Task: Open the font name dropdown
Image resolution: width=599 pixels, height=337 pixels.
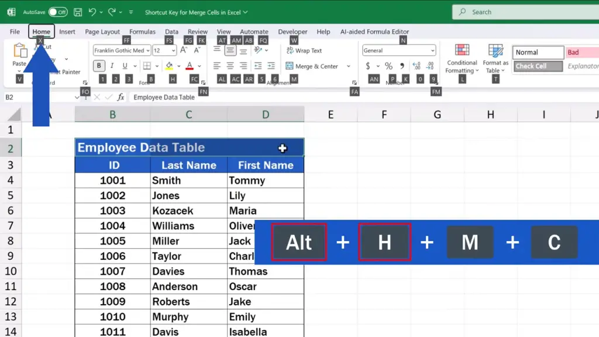Action: 148,51
